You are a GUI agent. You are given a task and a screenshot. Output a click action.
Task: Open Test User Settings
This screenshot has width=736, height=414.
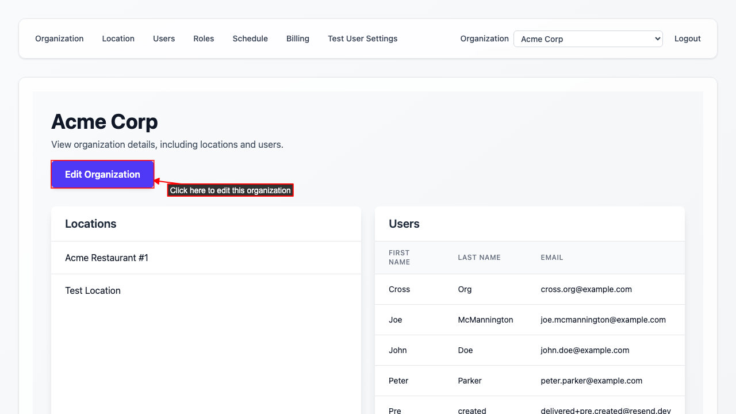362,39
